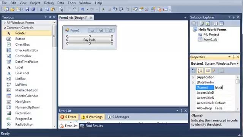Click the Cut scissors icon
Screen dimensions: 243x137
41,10
